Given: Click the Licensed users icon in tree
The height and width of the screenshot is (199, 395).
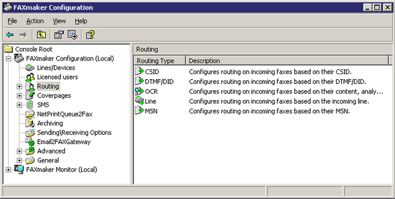Looking at the screenshot, I should (x=30, y=77).
